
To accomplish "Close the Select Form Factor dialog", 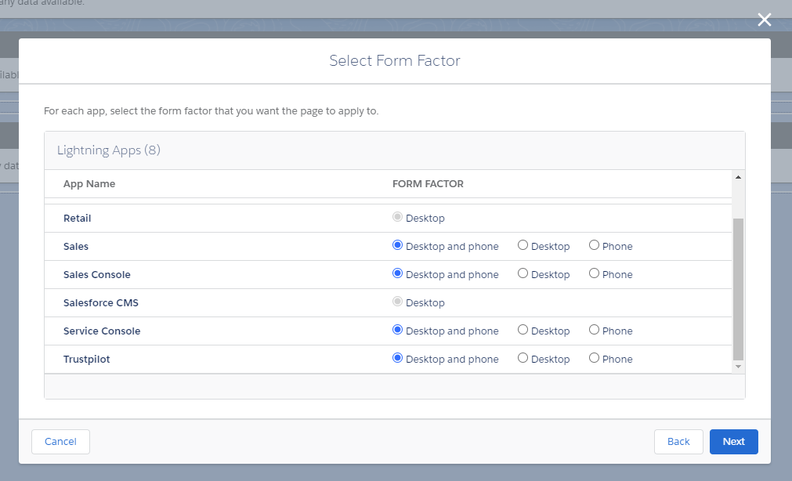I will [x=765, y=20].
